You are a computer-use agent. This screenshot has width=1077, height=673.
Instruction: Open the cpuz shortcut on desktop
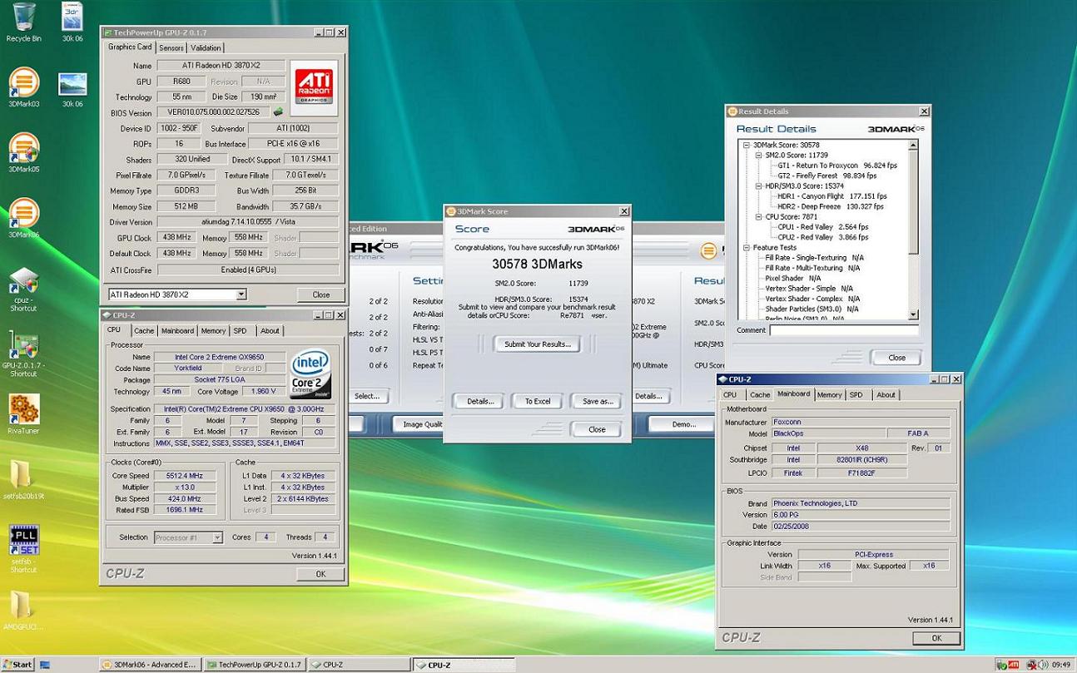(x=23, y=289)
